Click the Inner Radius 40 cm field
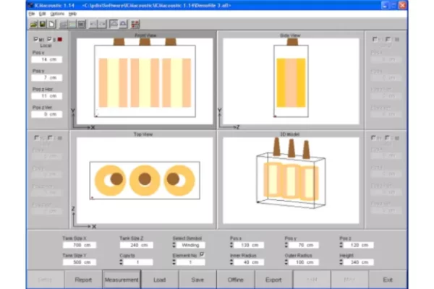434x289 pixels. pos(249,262)
